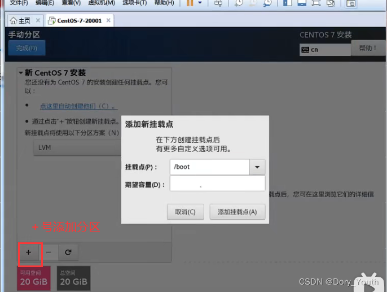The width and height of the screenshot is (387, 292).
Task: Enter full screen mode
Action: 316,3
